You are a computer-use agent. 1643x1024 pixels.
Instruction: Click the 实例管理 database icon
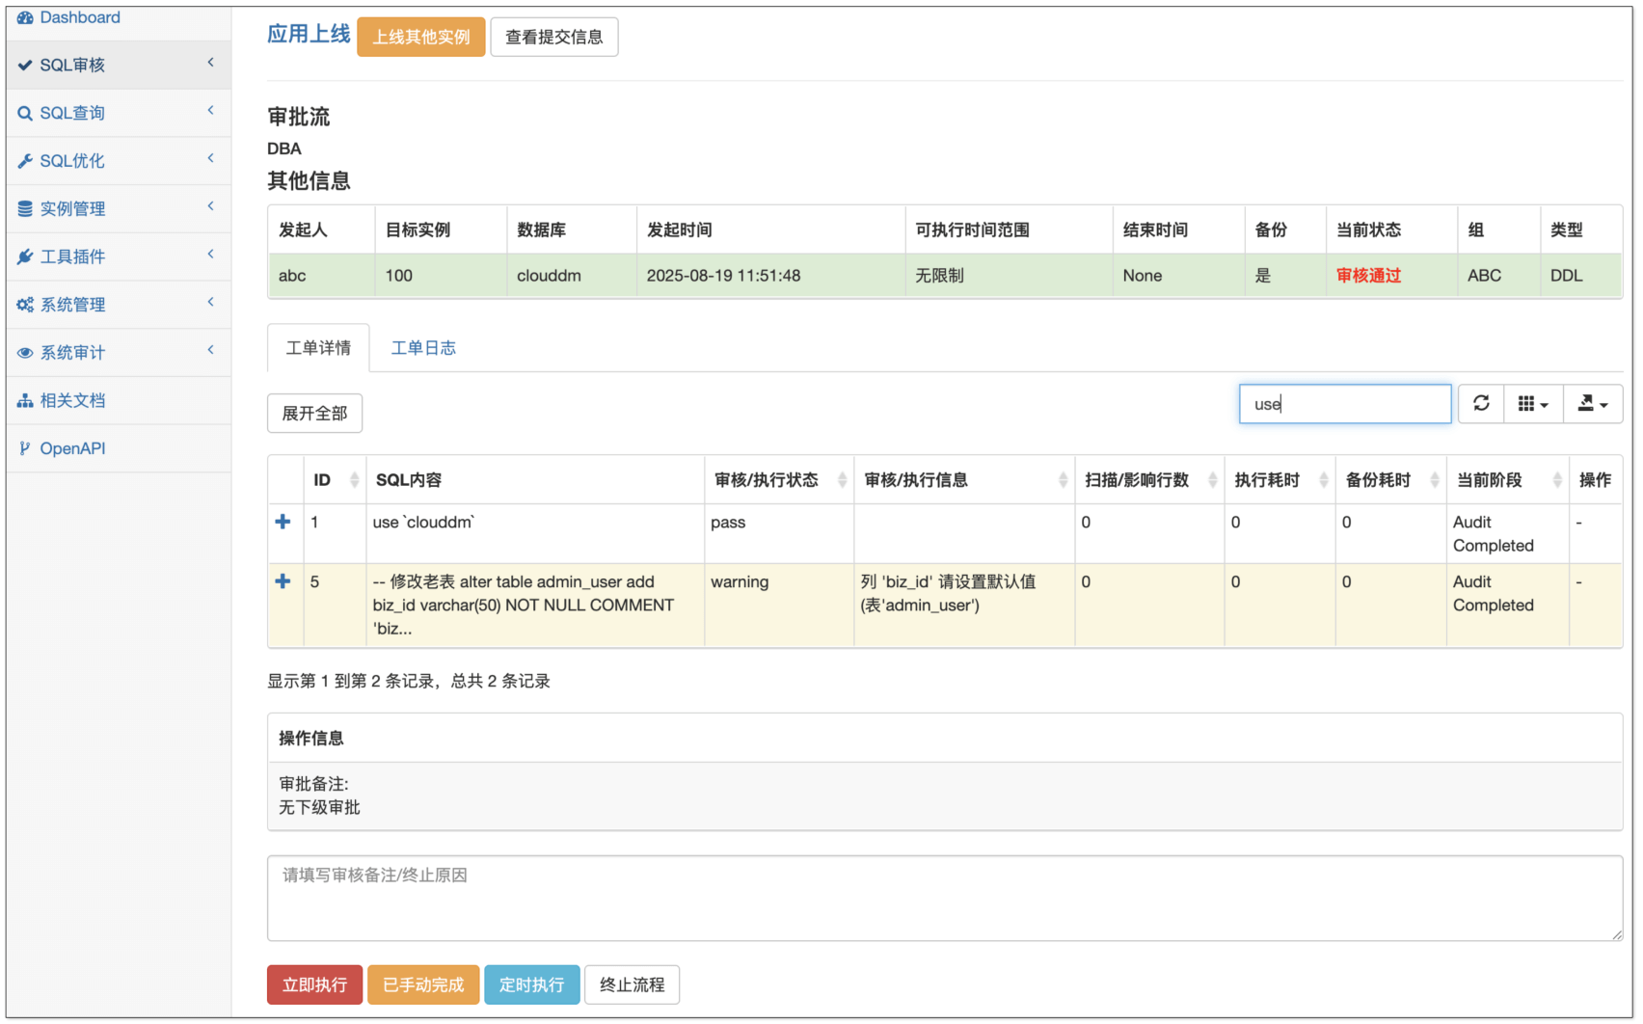25,208
